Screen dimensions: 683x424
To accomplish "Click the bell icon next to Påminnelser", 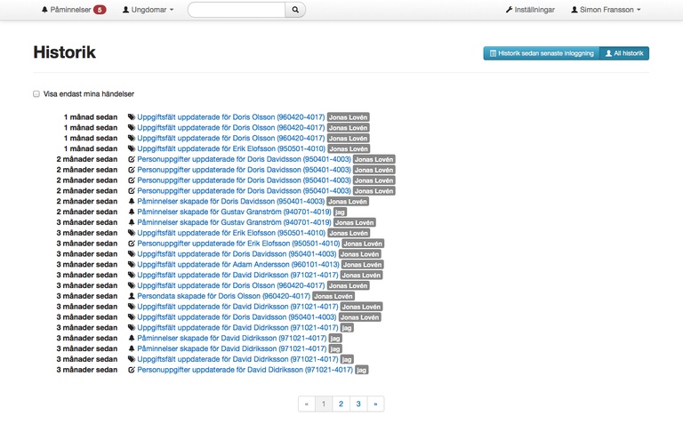I will (45, 10).
